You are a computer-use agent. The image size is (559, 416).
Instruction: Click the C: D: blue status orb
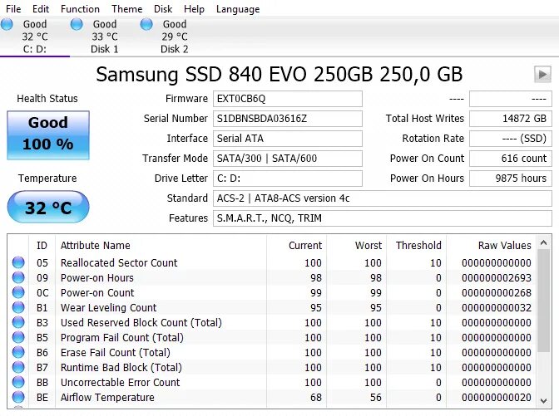[x=7, y=24]
